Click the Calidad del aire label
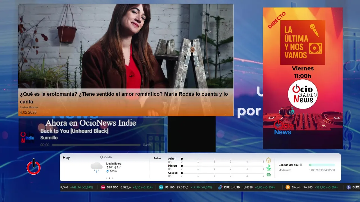360x202 pixels. (289, 165)
